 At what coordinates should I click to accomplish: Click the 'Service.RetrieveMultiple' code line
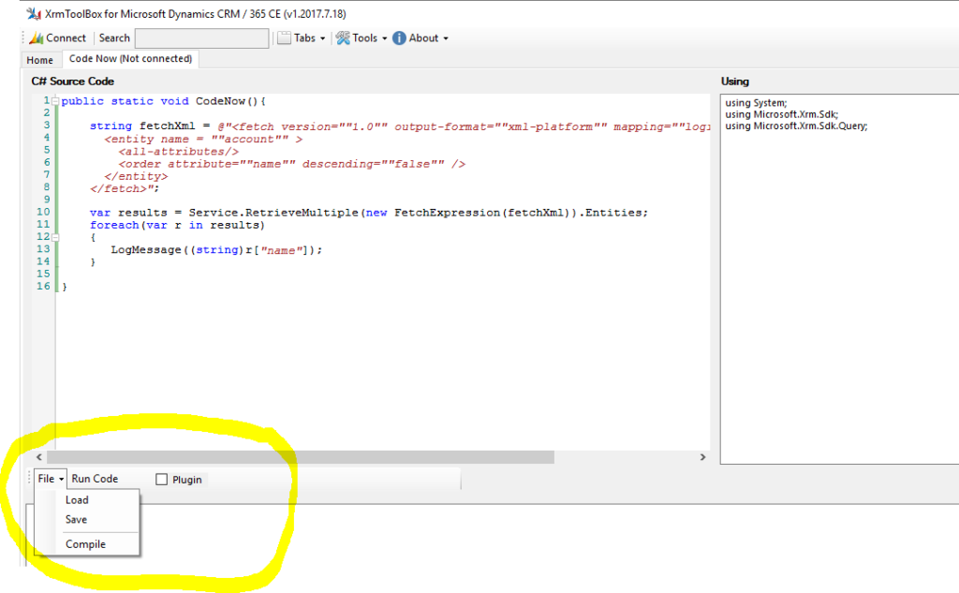pos(369,213)
